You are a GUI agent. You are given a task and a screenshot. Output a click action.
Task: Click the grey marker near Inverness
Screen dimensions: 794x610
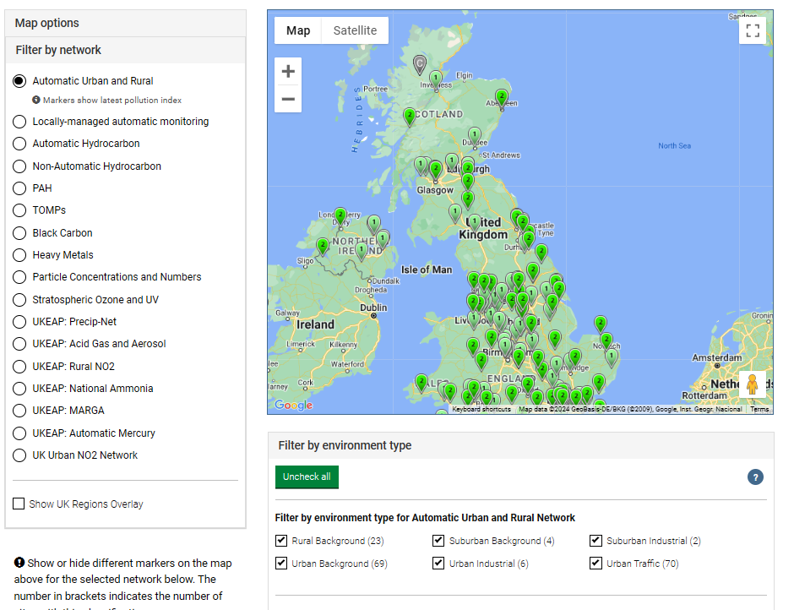tap(420, 63)
